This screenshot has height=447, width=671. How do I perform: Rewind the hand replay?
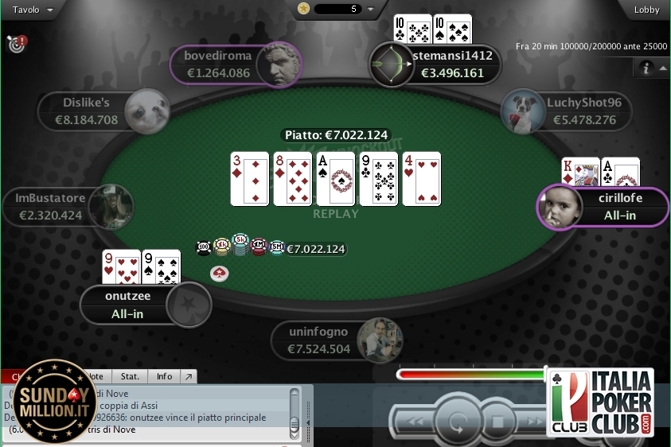[x=415, y=422]
